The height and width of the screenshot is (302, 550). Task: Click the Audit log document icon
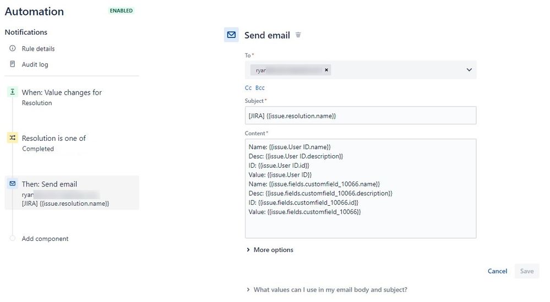[x=13, y=64]
